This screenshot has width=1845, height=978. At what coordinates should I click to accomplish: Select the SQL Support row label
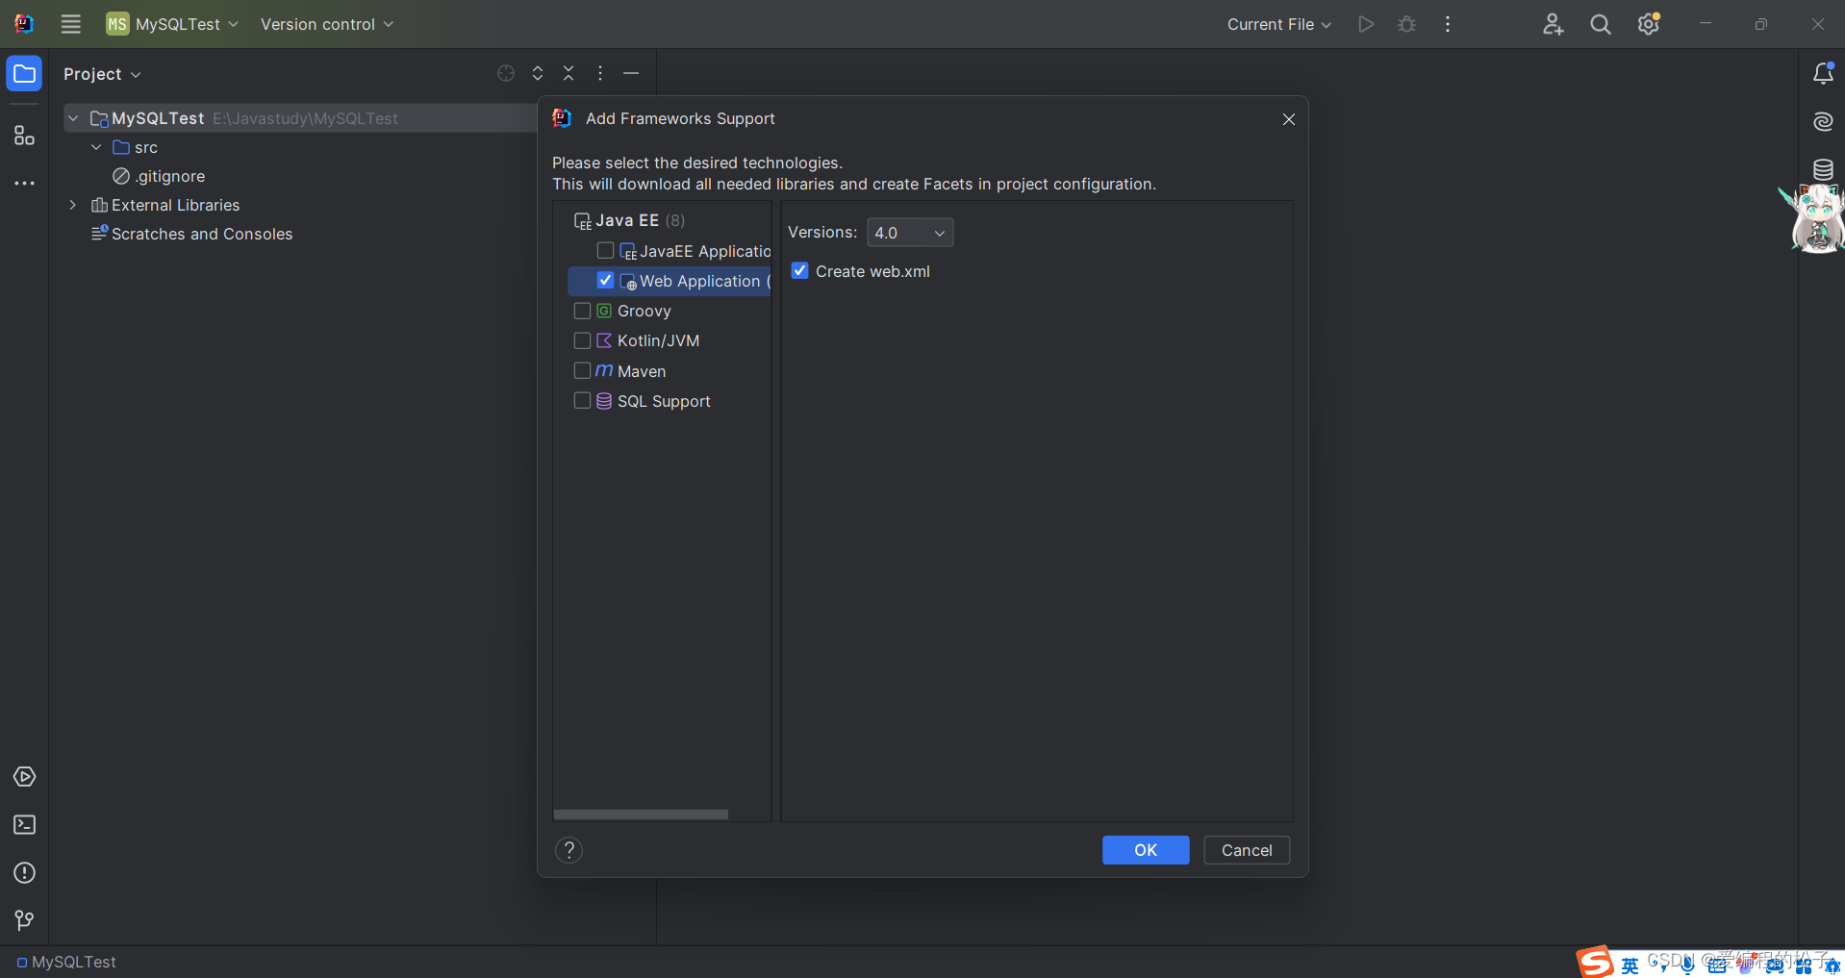coord(664,401)
